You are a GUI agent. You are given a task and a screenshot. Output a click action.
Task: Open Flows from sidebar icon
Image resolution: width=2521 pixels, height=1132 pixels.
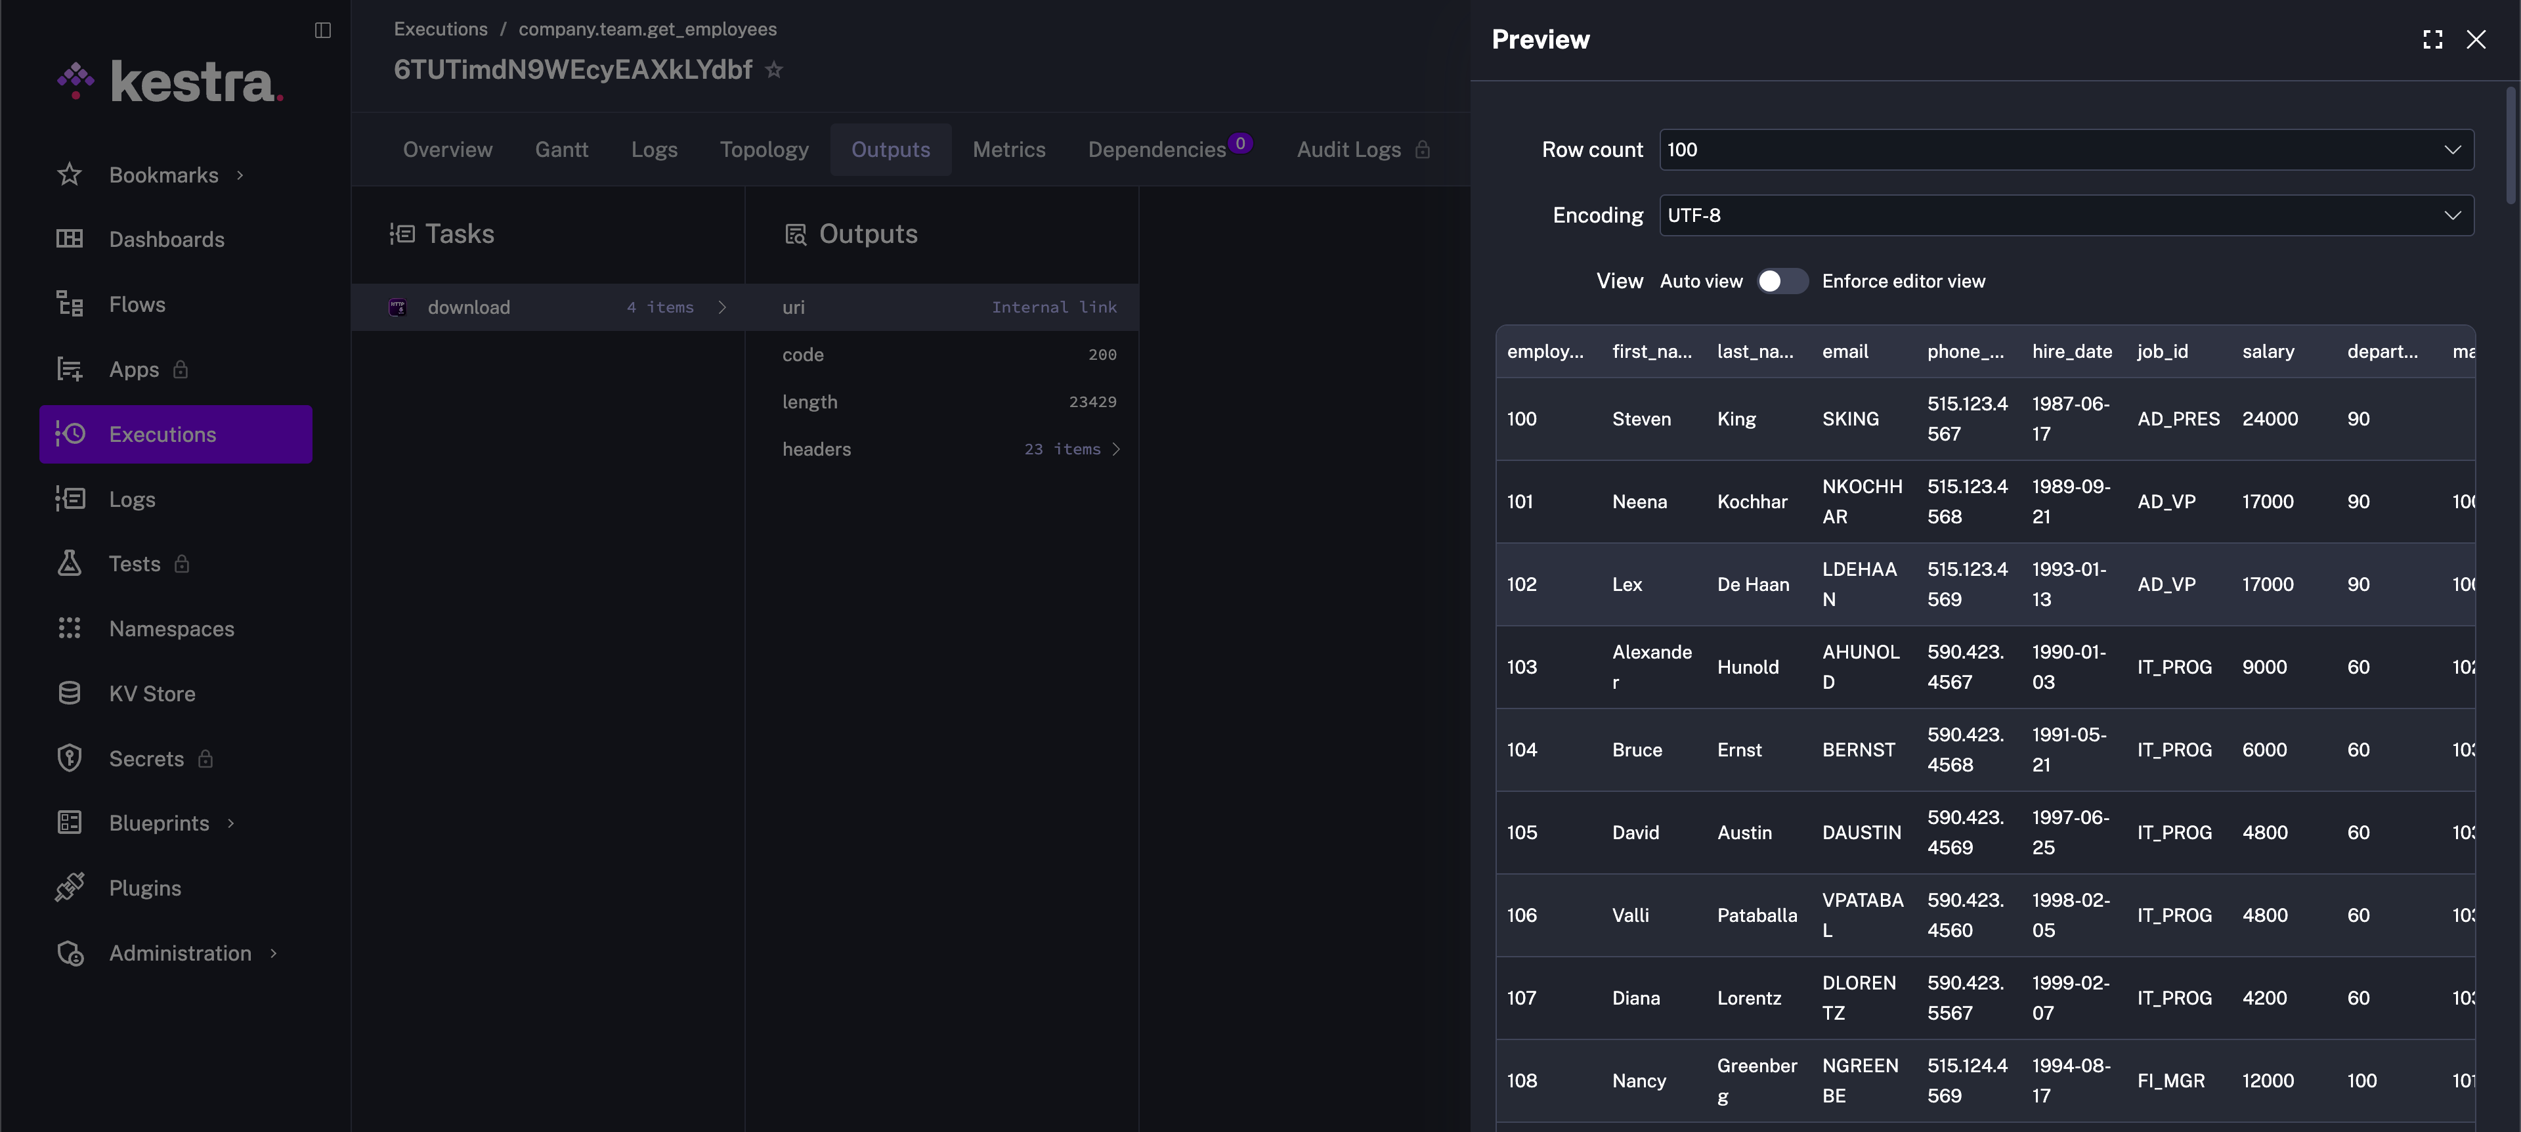pyautogui.click(x=70, y=304)
